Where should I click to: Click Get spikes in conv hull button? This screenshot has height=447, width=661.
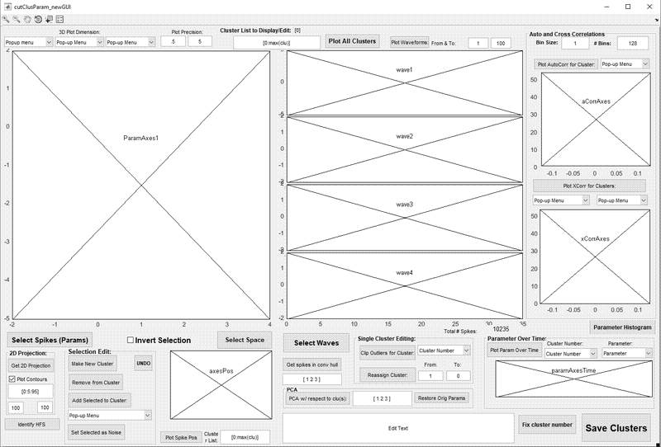311,365
